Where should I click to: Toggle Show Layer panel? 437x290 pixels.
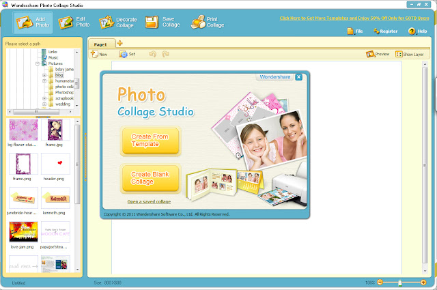410,54
